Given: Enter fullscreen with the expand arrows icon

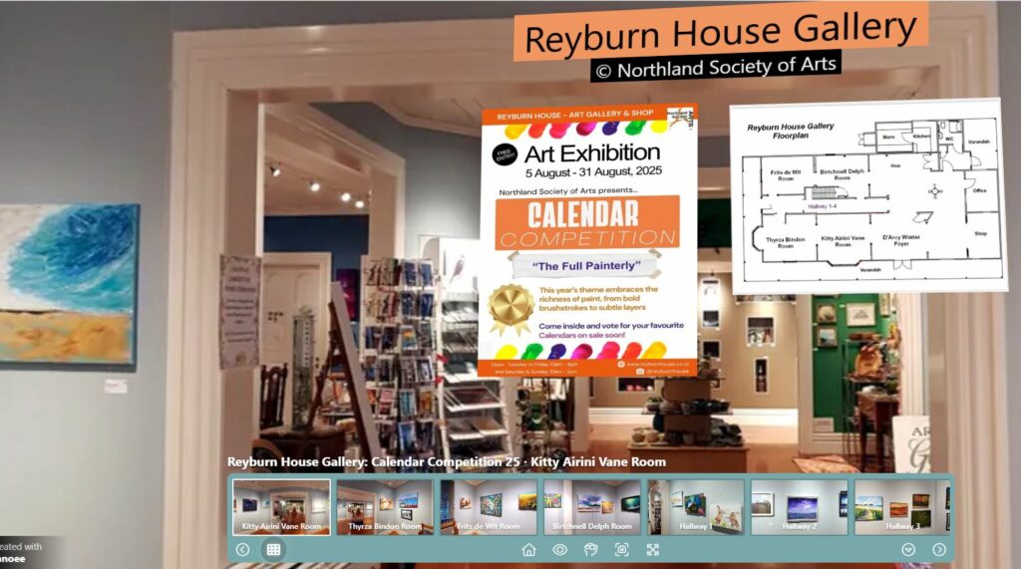Looking at the screenshot, I should coord(653,550).
